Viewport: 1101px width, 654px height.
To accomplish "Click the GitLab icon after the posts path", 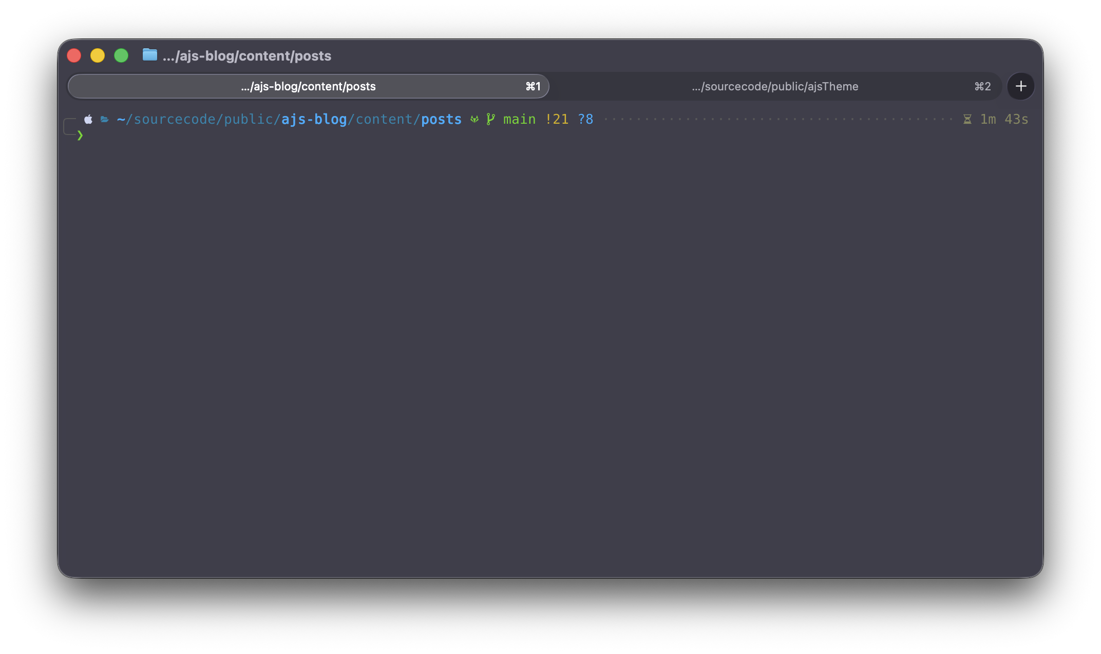I will (x=474, y=119).
